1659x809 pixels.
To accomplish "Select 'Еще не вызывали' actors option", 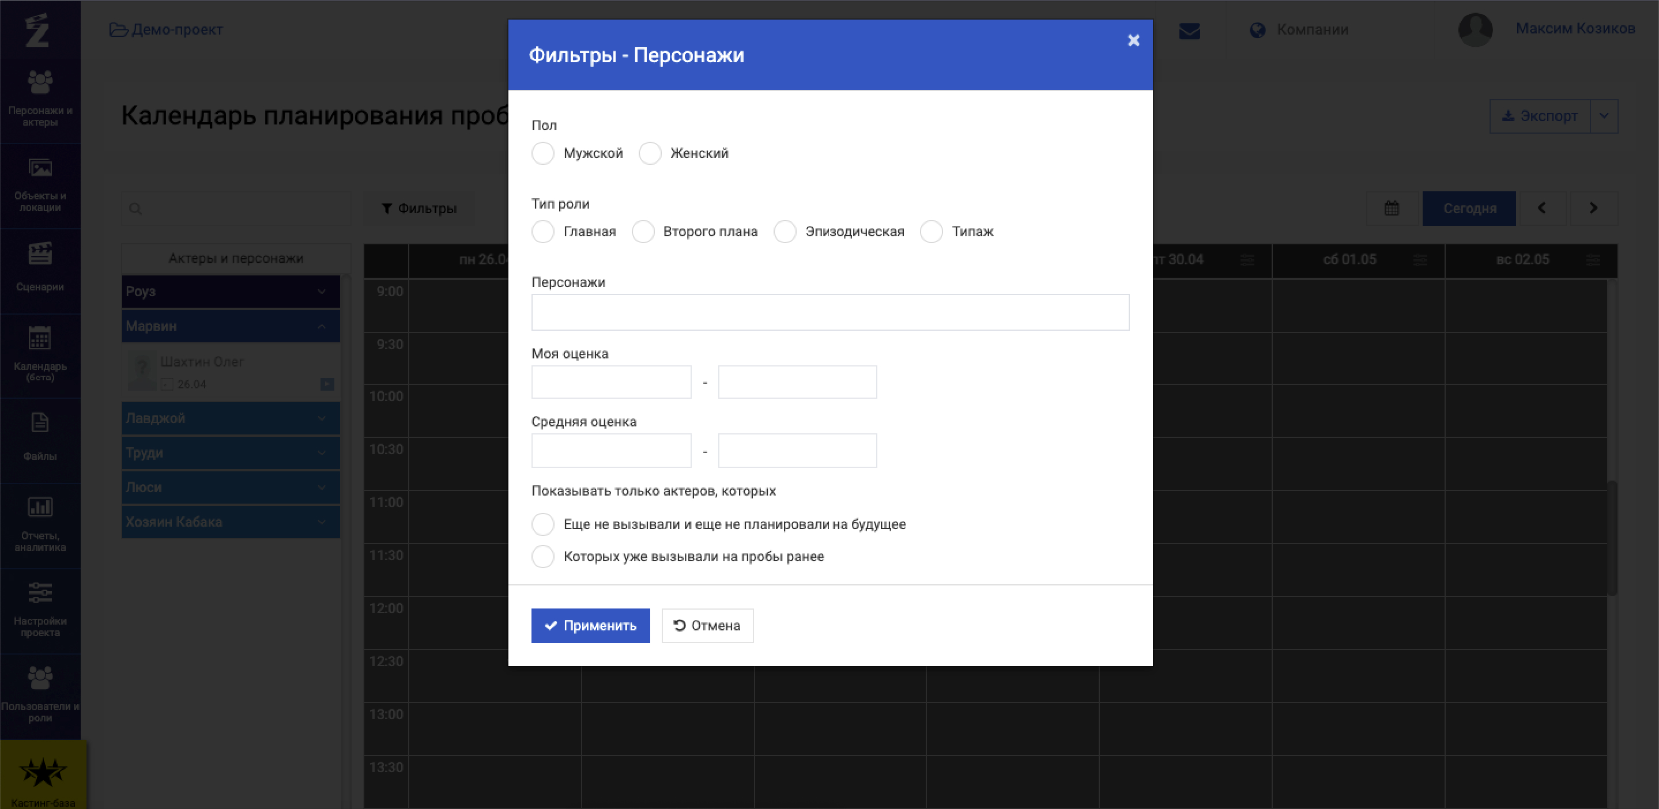I will [543, 524].
